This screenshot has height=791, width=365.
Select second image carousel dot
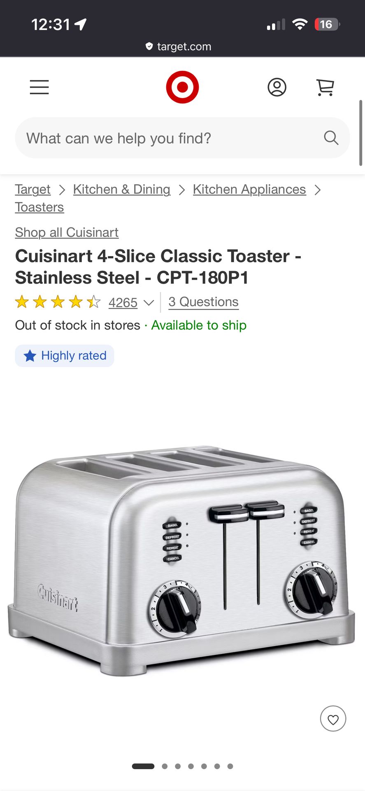tap(165, 766)
